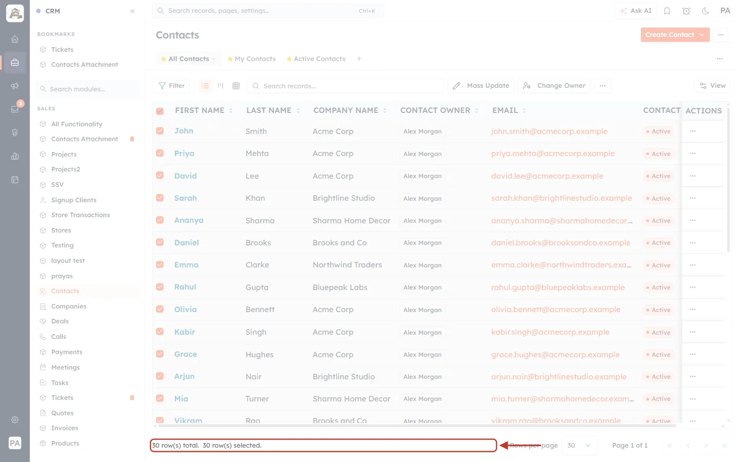Viewport: 739px width, 462px height.
Task: Open john.smith@acmecorp.example email link
Action: (549, 131)
